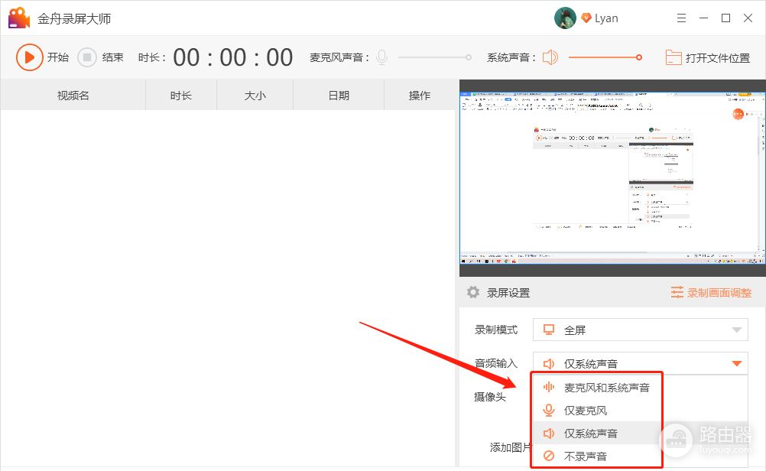Image resolution: width=766 pixels, height=471 pixels.
Task: Click the recording settings gear icon
Action: 473,292
